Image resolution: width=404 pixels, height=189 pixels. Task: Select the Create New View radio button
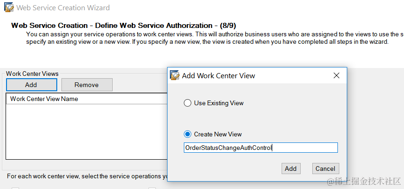187,134
